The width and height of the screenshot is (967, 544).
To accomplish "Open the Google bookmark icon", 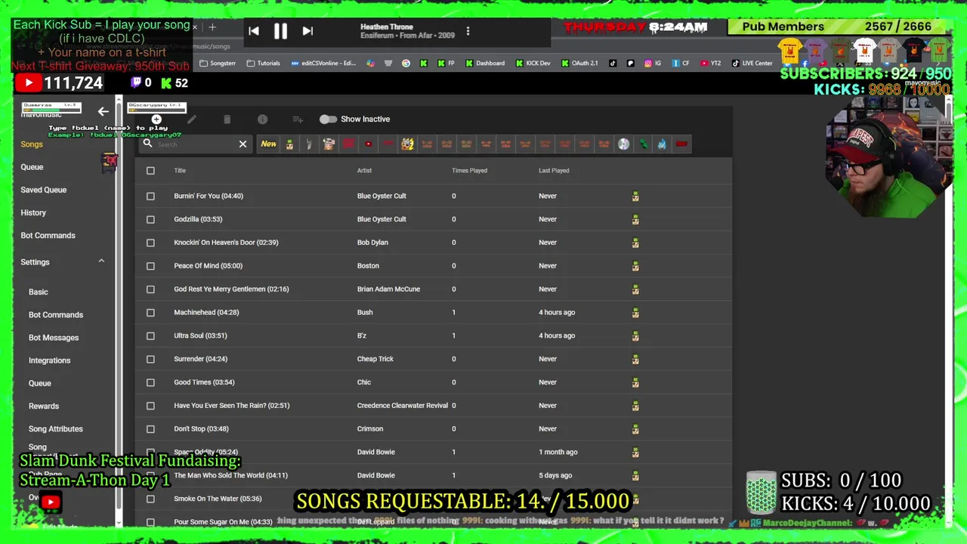I will pos(406,63).
